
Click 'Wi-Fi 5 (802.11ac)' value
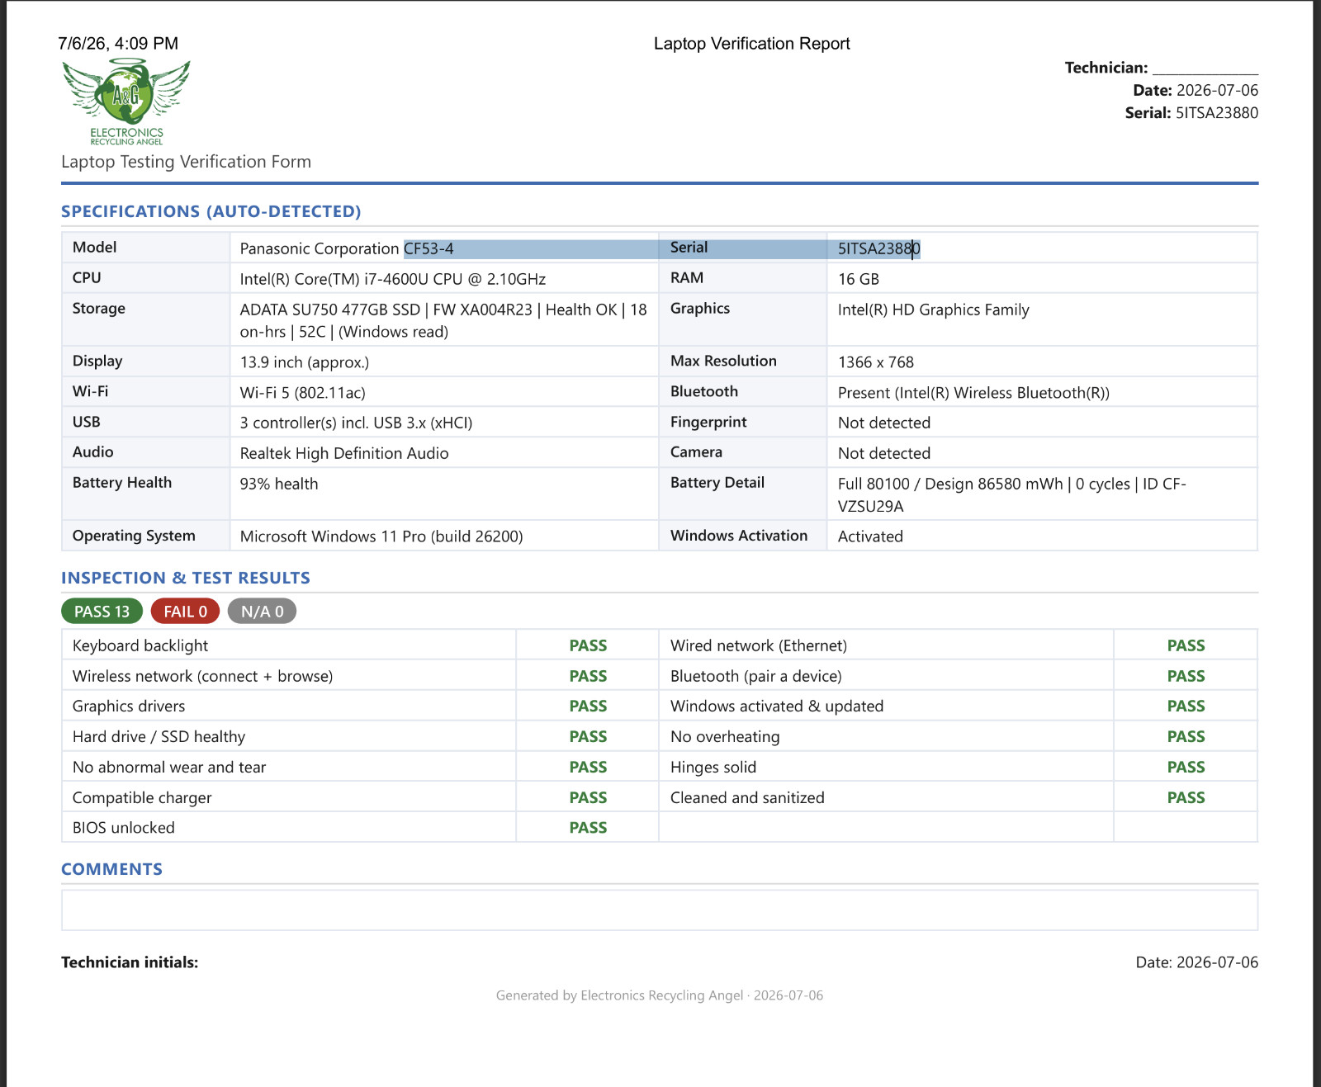[303, 393]
